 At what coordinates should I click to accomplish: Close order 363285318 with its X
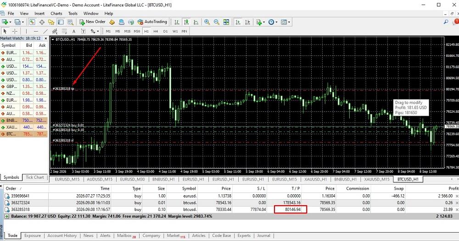tap(457, 209)
